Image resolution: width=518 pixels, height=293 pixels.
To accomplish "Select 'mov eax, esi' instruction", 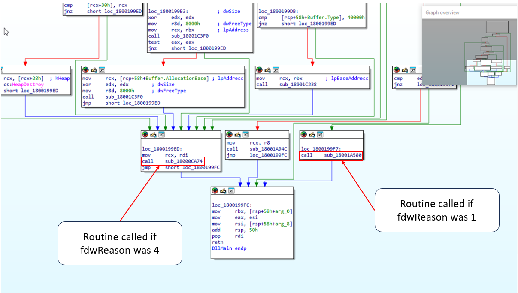I will (234, 217).
